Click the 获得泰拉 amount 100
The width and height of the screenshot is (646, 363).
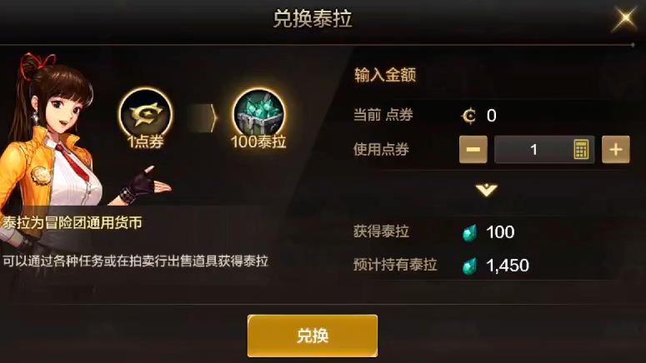point(500,232)
